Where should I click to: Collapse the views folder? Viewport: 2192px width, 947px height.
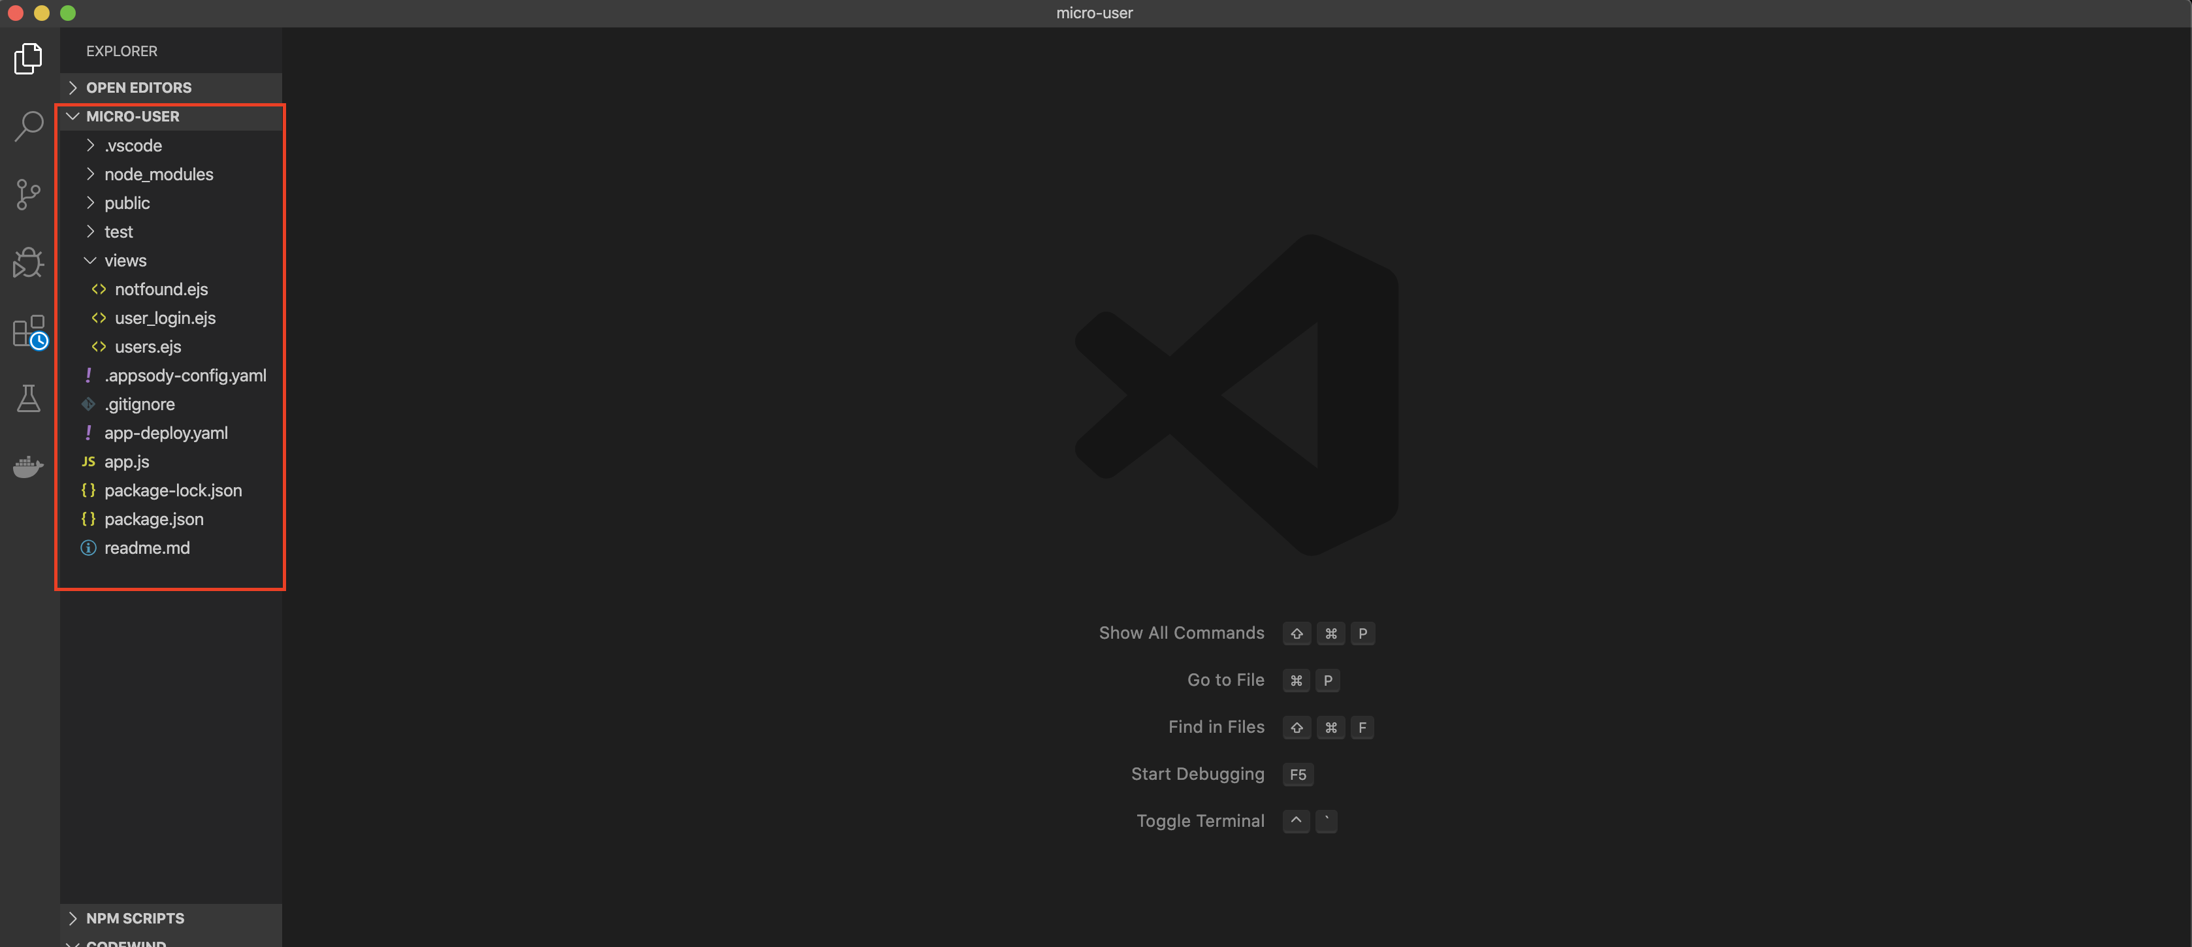point(170,261)
